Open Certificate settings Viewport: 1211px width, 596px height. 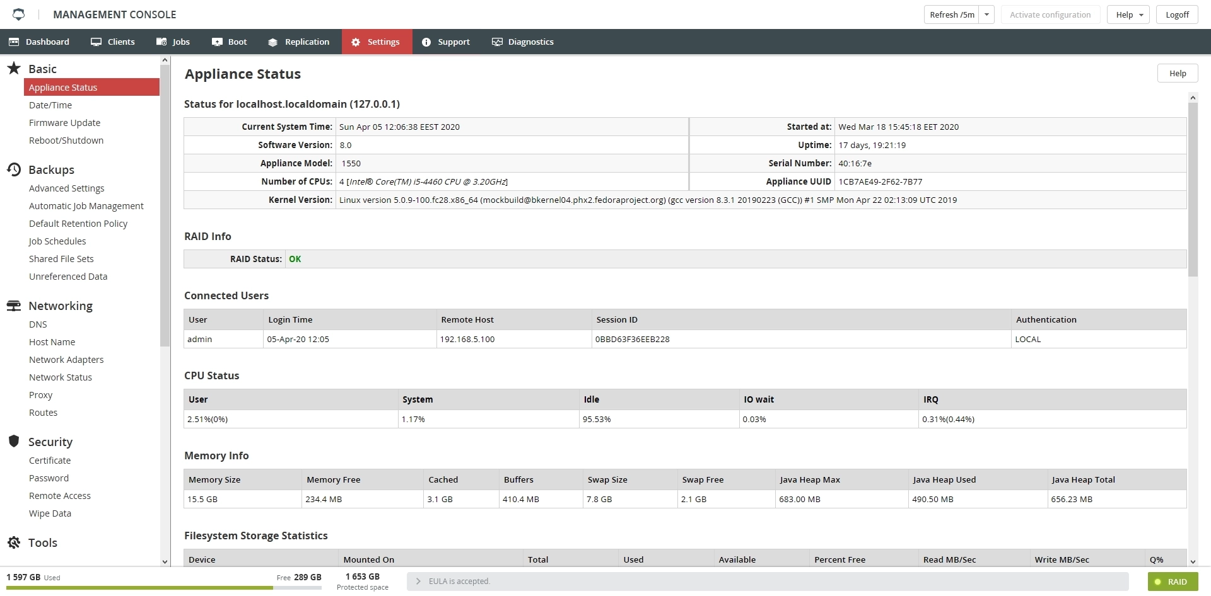tap(50, 461)
